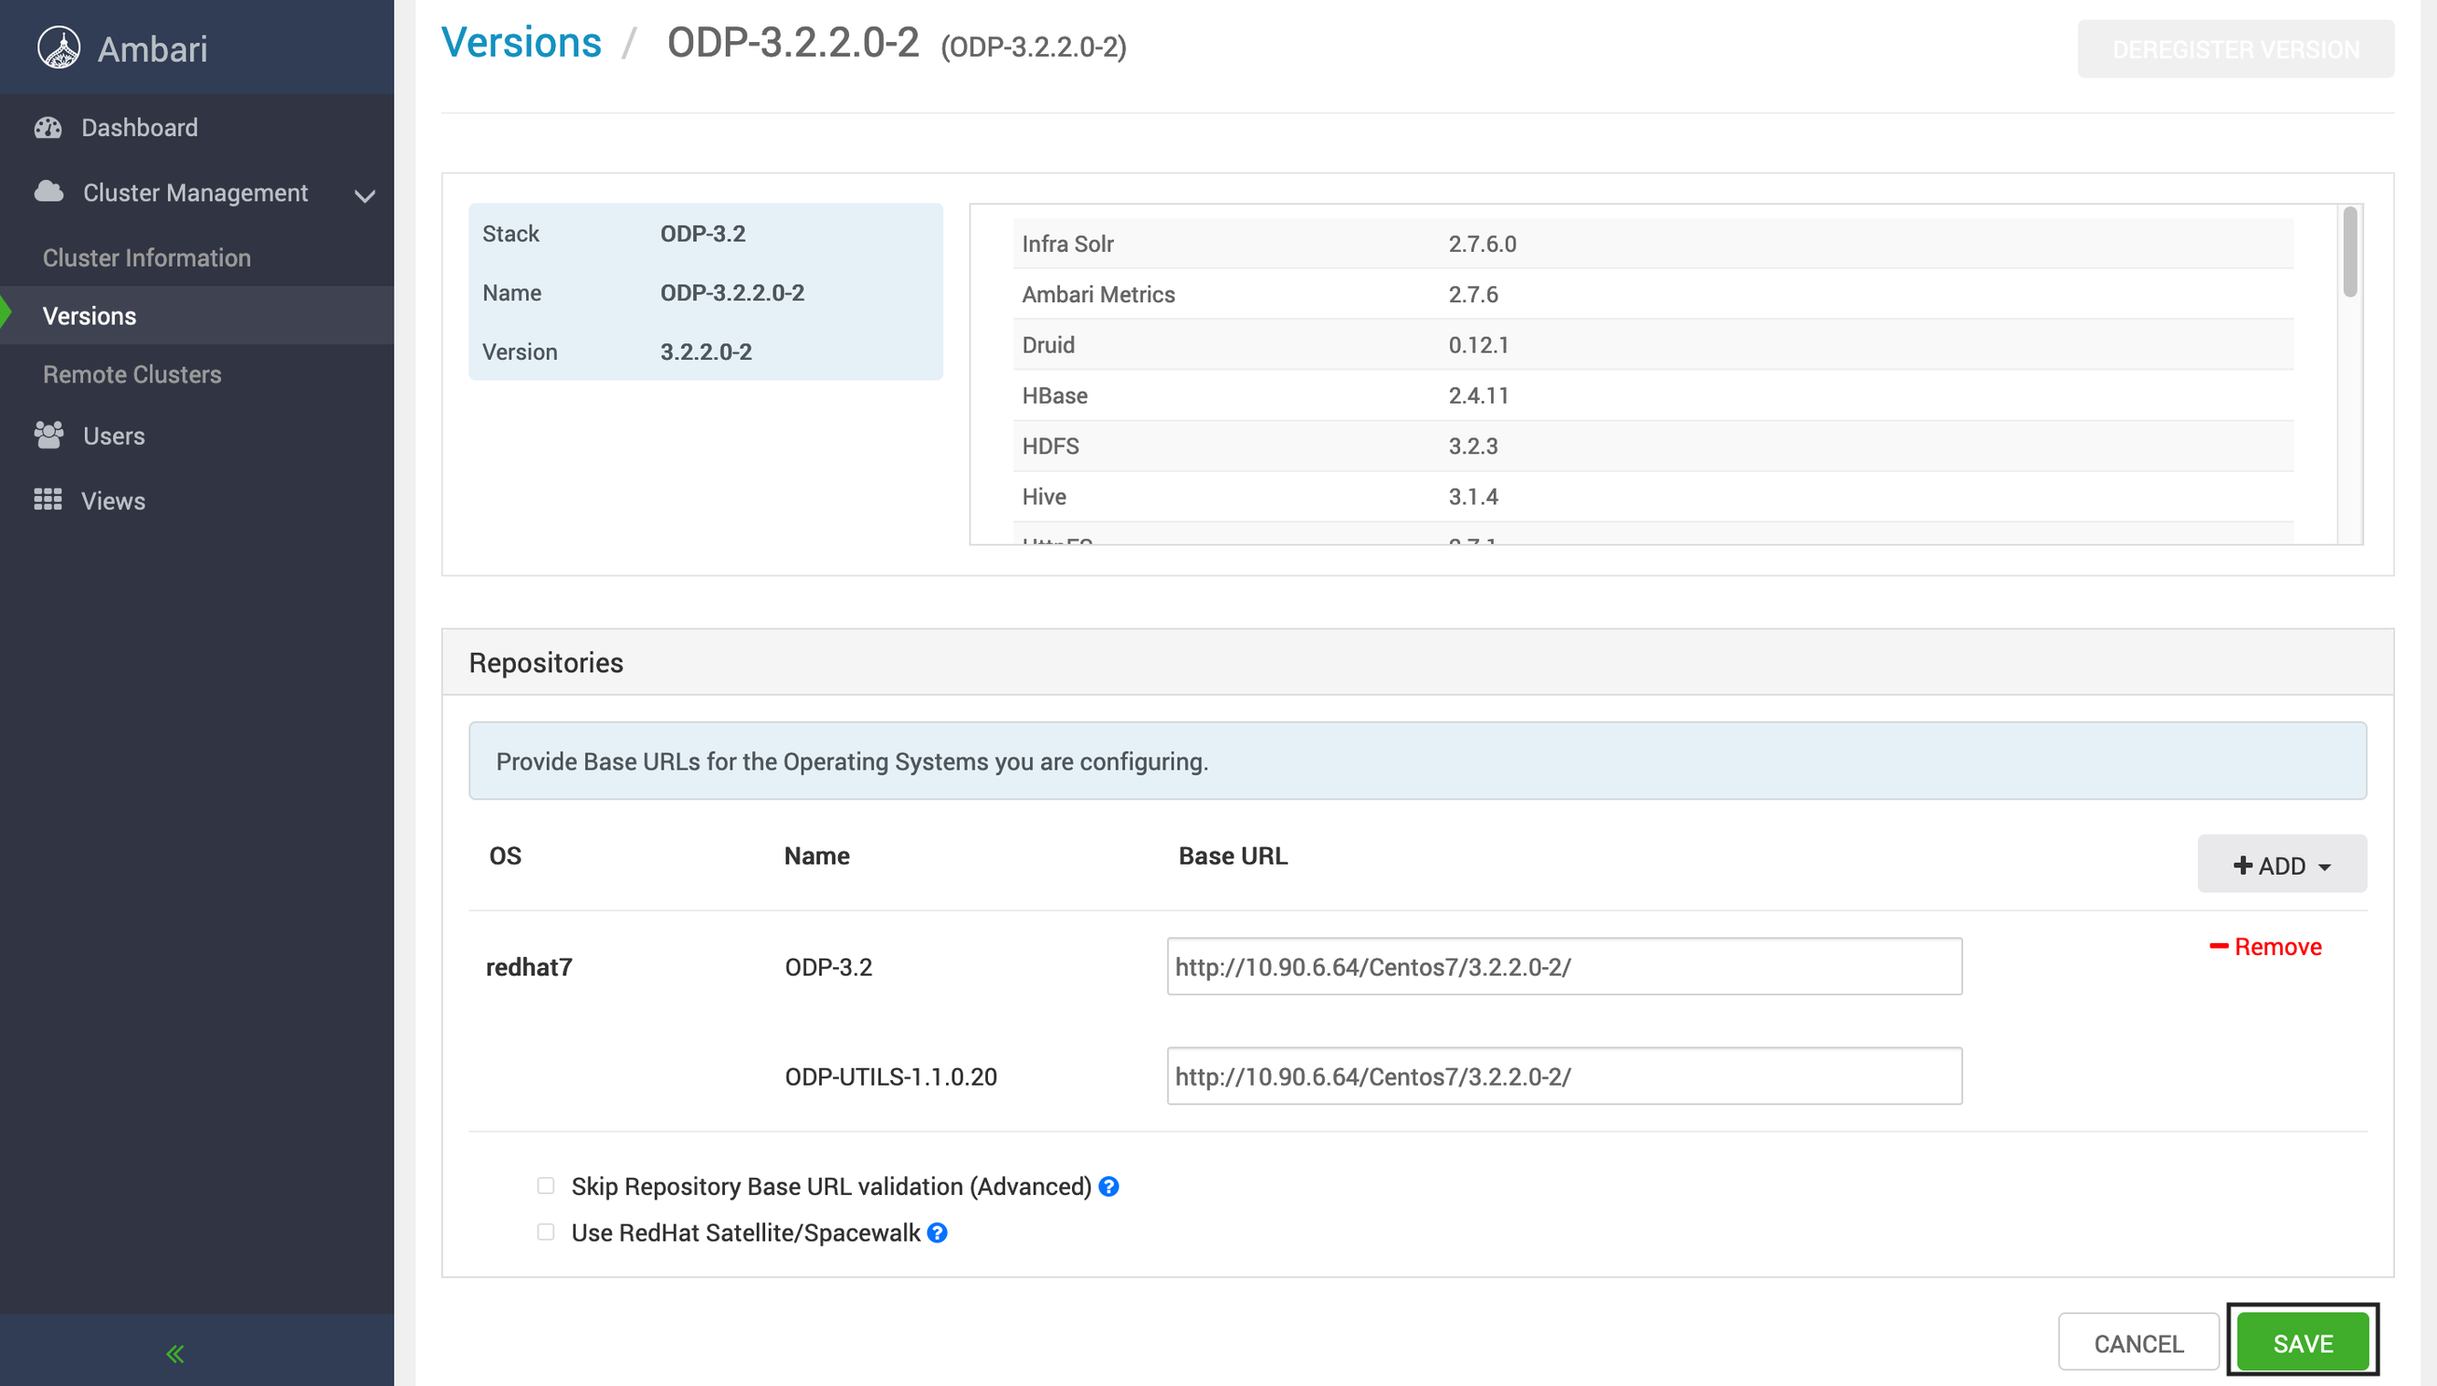Select the Hive service row

[1652, 496]
